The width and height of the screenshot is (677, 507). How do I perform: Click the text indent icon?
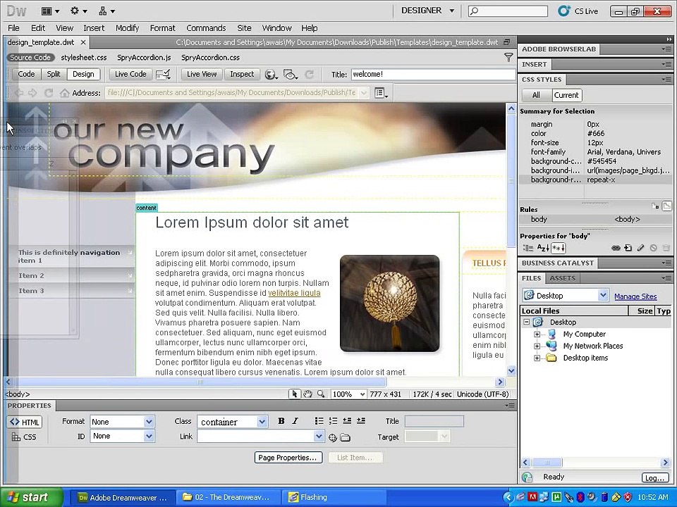pyautogui.click(x=361, y=421)
